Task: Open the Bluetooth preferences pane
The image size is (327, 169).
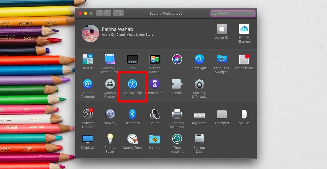Action: (132, 114)
